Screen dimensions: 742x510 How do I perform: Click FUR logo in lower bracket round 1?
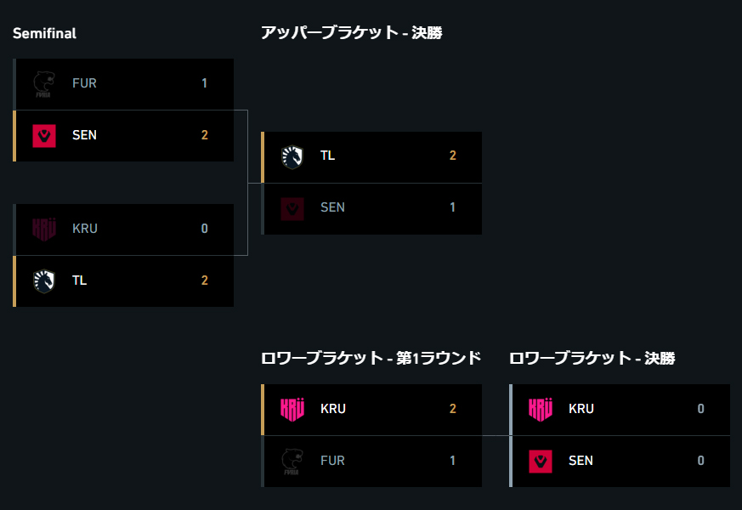click(x=292, y=462)
